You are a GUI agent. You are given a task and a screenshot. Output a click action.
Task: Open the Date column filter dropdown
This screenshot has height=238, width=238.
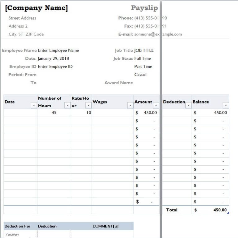pos(34,105)
